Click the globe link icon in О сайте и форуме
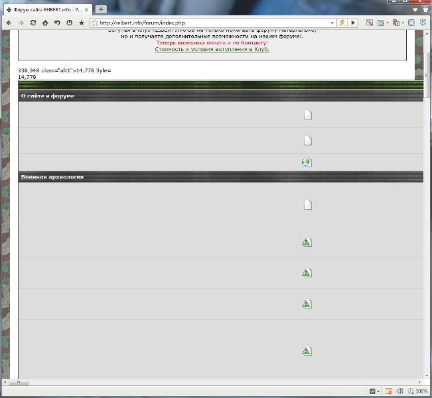 click(x=307, y=163)
